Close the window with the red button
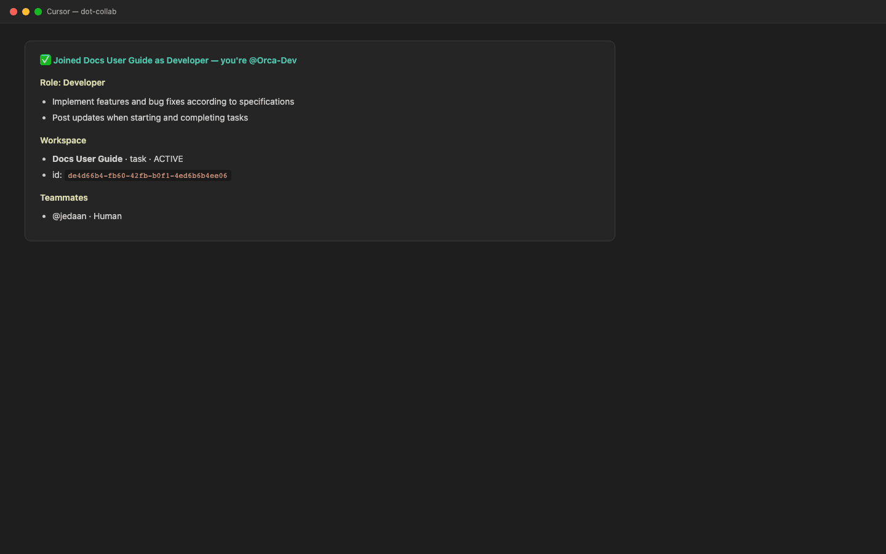Viewport: 886px width, 554px height. [14, 12]
